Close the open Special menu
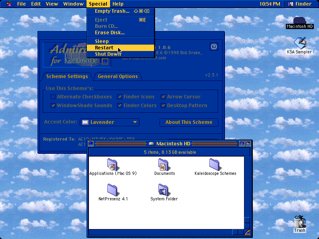319x239 pixels. pos(98,4)
